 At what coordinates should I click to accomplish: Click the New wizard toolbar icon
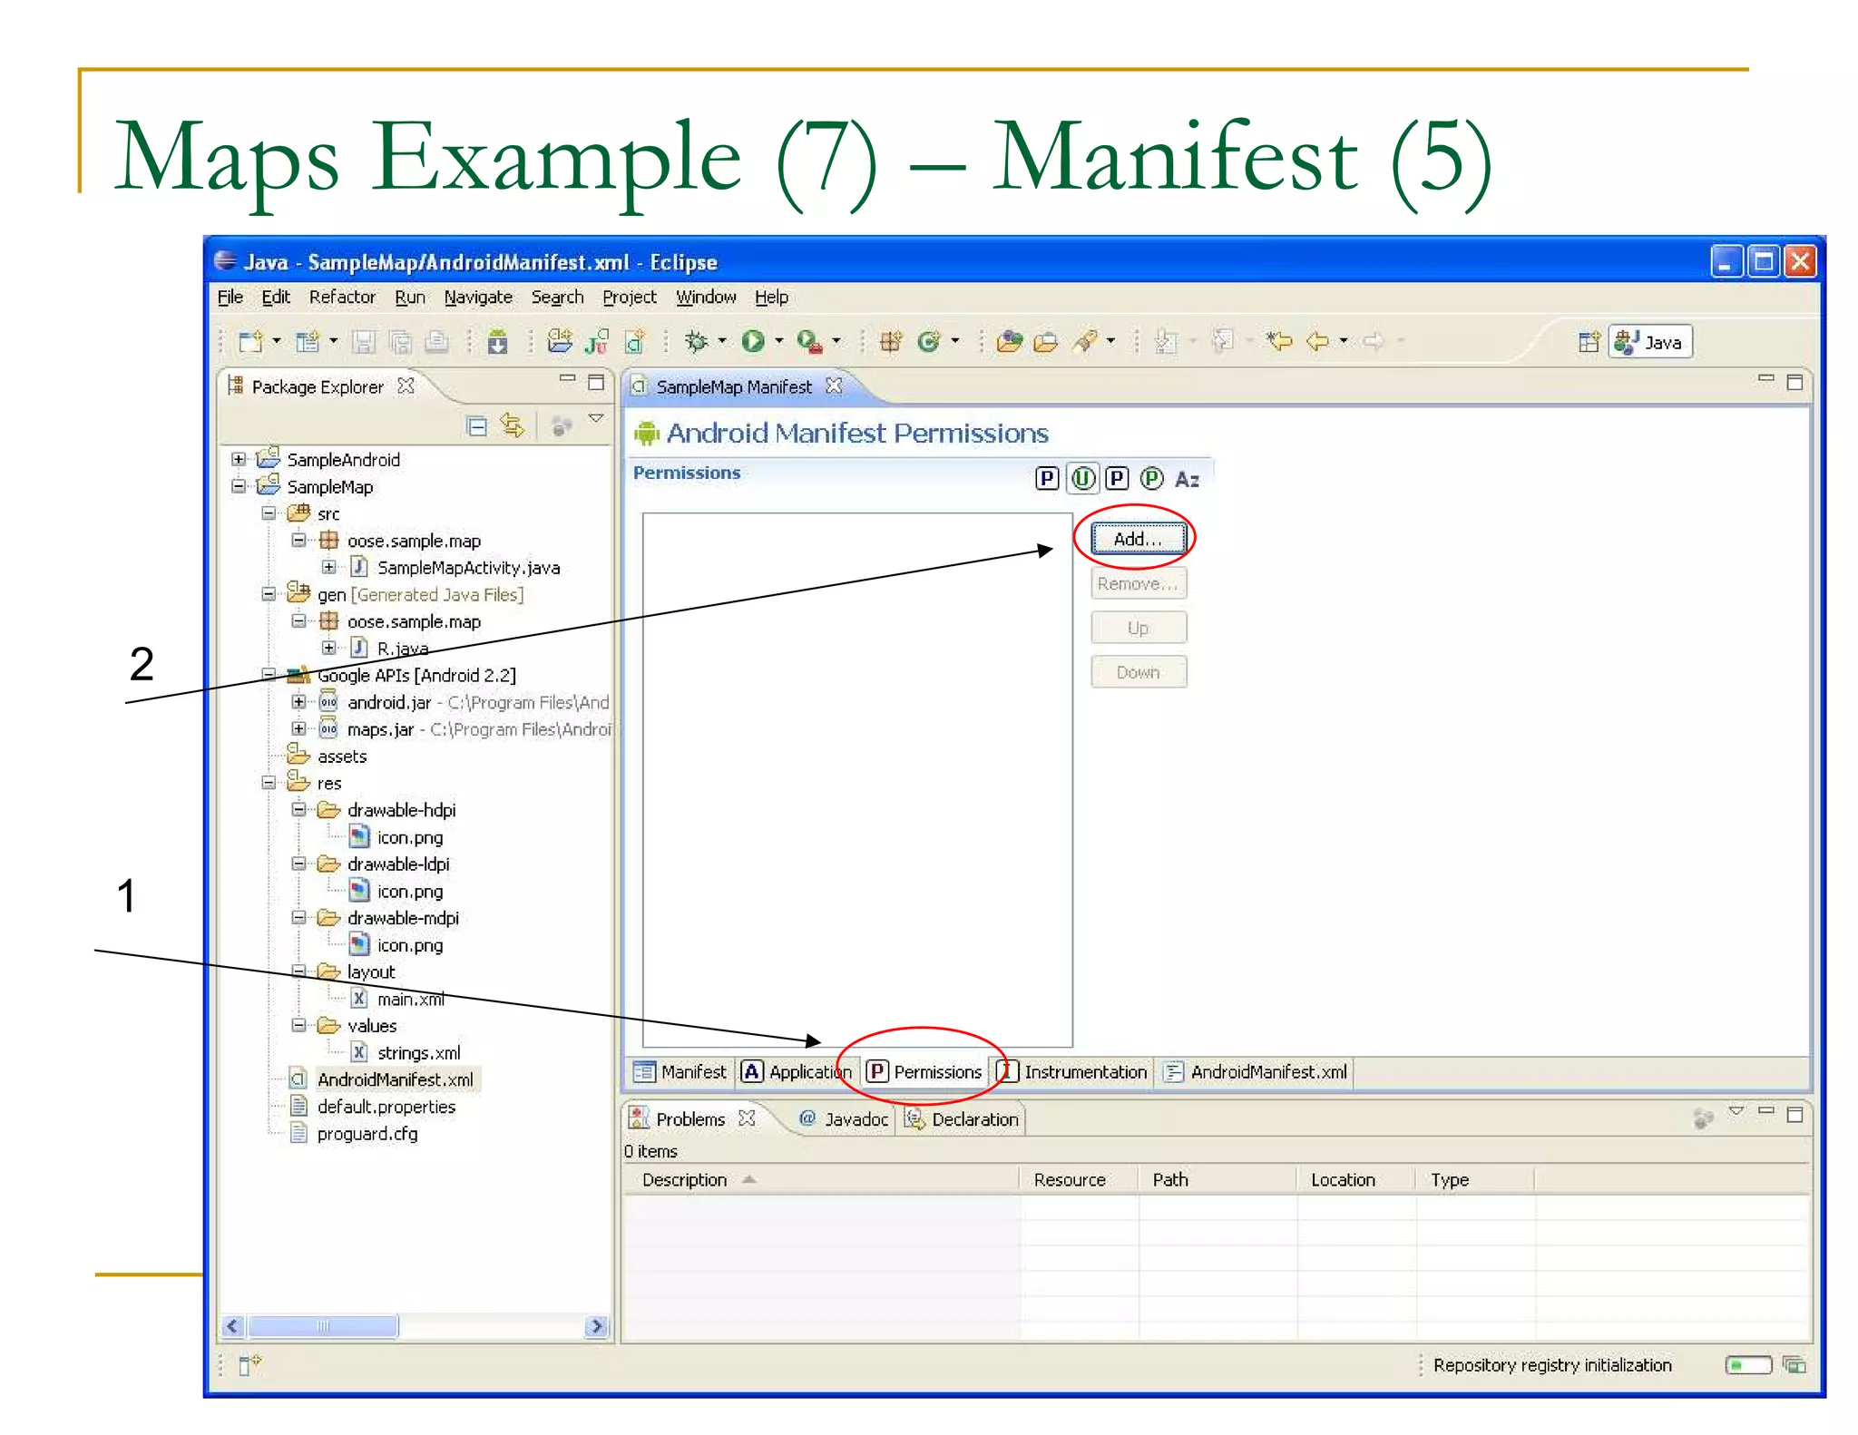click(250, 342)
